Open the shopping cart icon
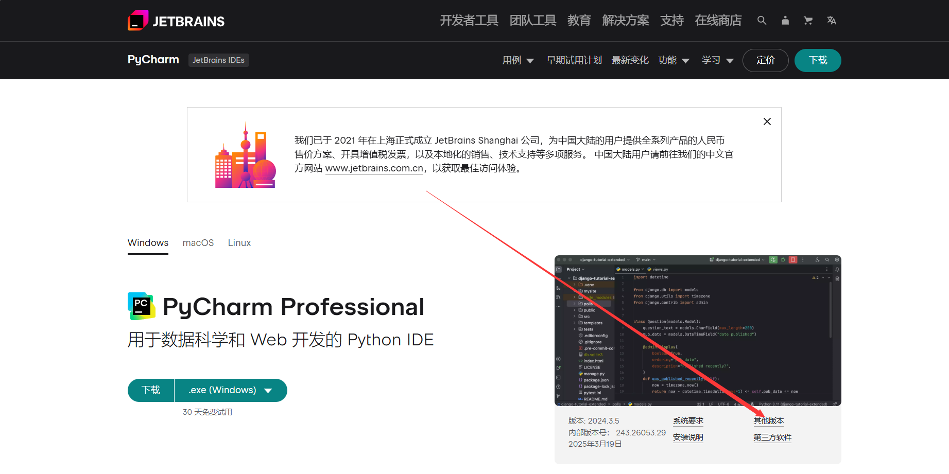949x474 pixels. pos(808,21)
